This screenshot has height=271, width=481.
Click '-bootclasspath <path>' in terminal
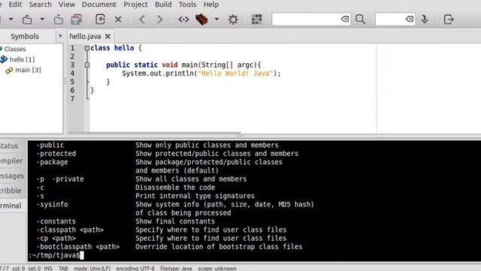point(78,246)
